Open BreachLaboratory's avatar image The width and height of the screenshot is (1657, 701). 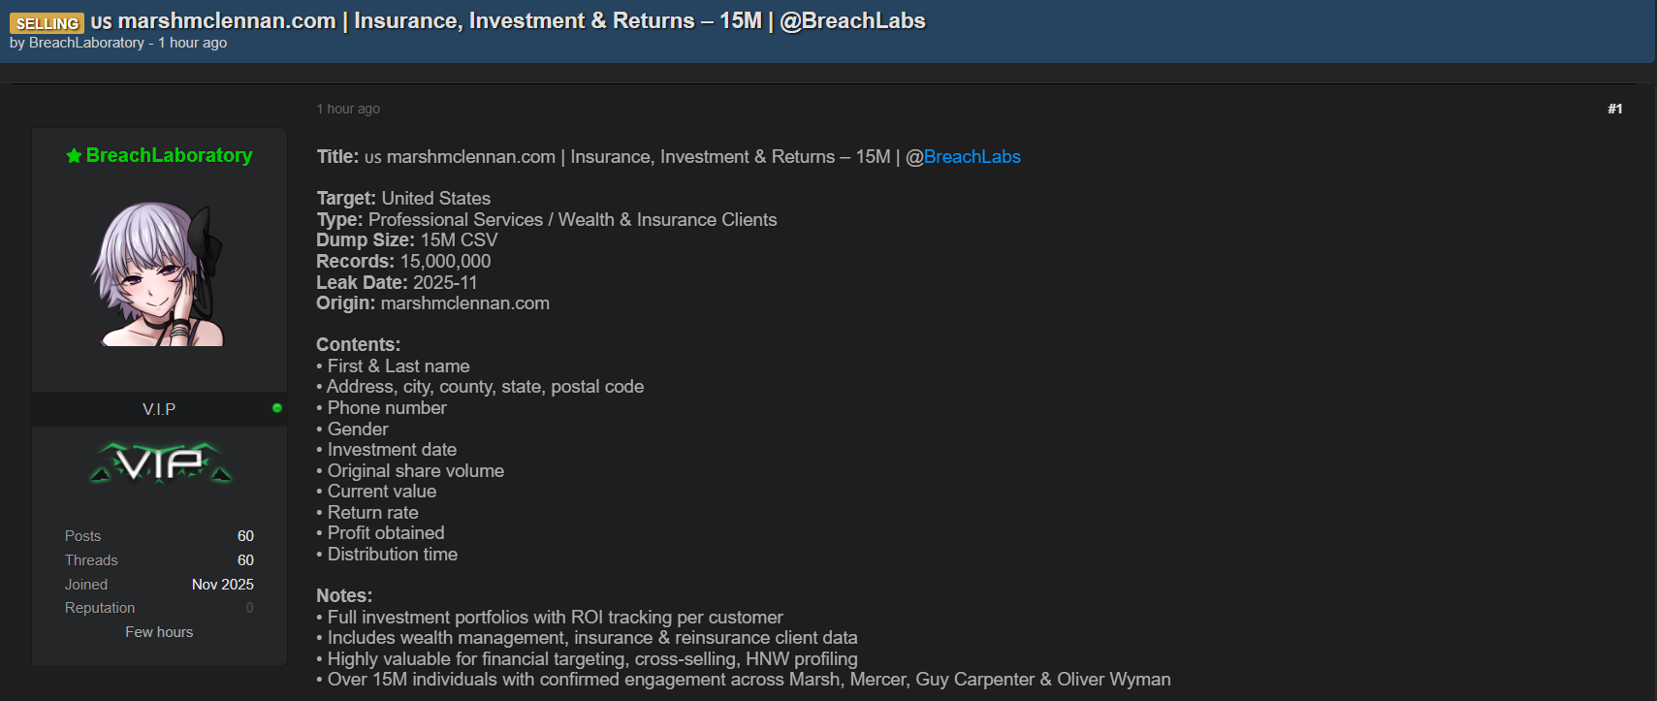coord(158,274)
